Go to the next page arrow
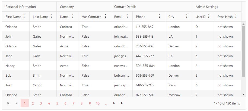Screen dimensions: 248x111 pyautogui.click(x=114, y=103)
